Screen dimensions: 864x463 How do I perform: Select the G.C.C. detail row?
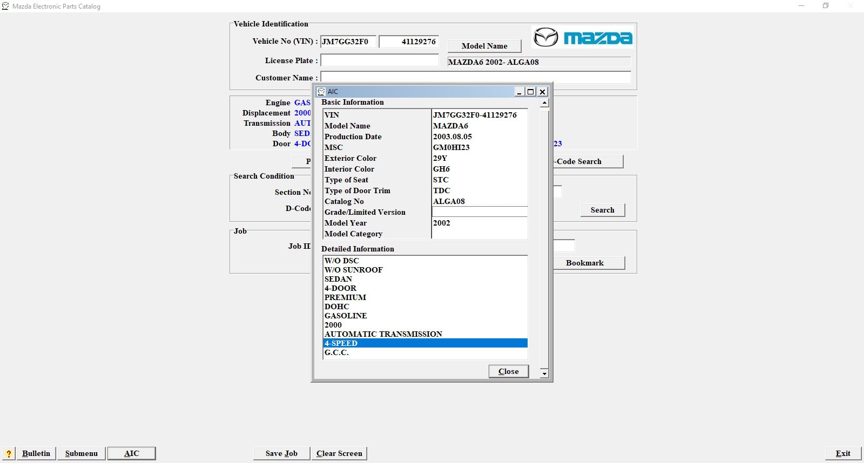[426, 352]
